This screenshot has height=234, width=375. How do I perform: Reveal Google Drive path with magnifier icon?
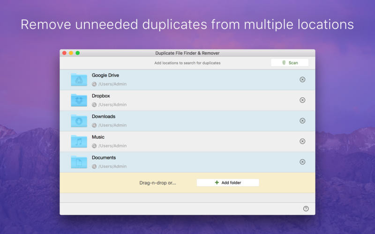[x=94, y=84]
